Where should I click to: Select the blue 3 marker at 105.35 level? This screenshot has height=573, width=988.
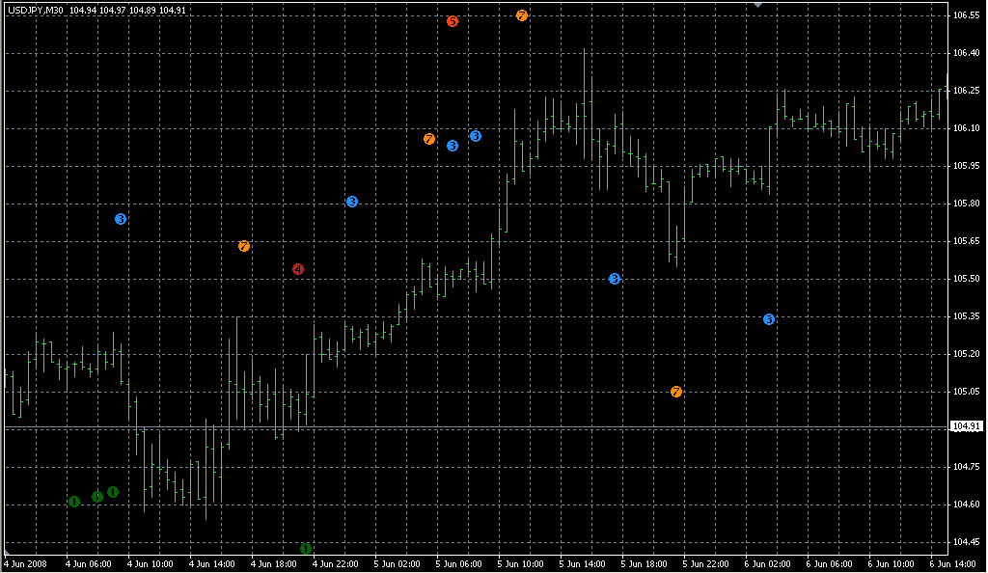tap(769, 320)
